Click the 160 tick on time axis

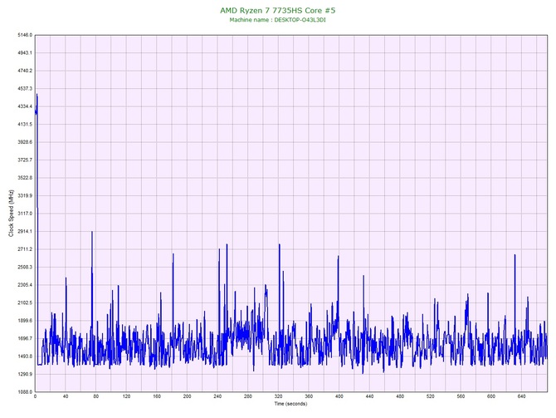tap(157, 396)
